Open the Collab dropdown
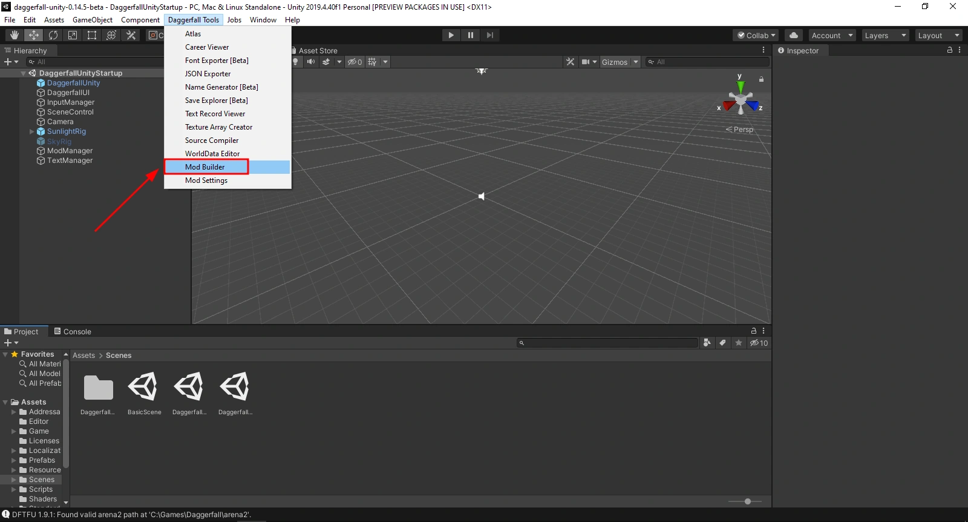Image resolution: width=968 pixels, height=522 pixels. click(756, 35)
